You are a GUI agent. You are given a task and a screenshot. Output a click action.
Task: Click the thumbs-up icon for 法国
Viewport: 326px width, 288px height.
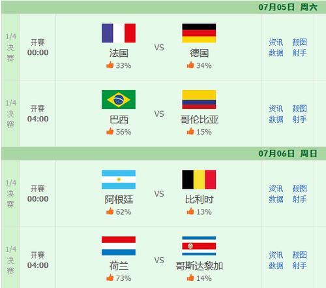coord(110,65)
